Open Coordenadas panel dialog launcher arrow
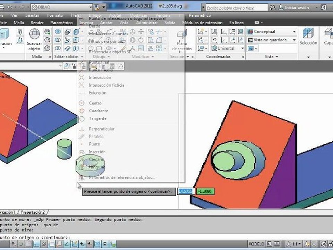This screenshot has height=250, width=333. tap(242, 57)
